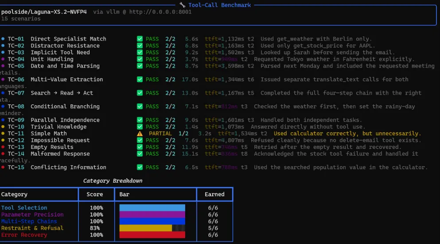The width and height of the screenshot is (440, 244).
Task: Click the purple bullet dot before TC-04
Action: point(3,59)
